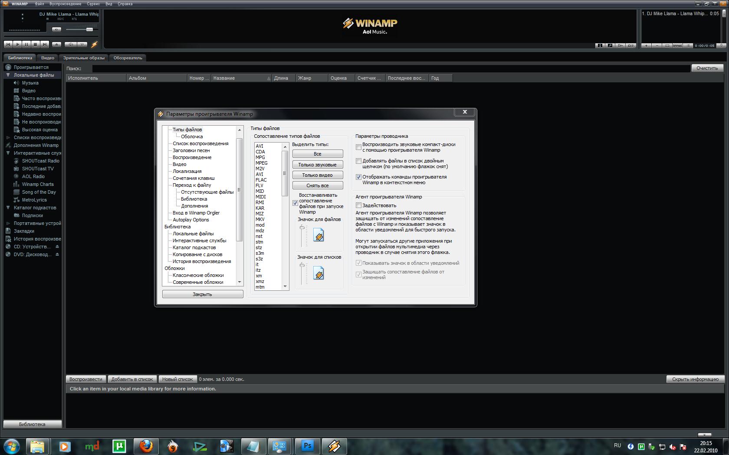Open Закладки (Bookmarks) in the sidebar
The image size is (729, 455).
click(24, 231)
